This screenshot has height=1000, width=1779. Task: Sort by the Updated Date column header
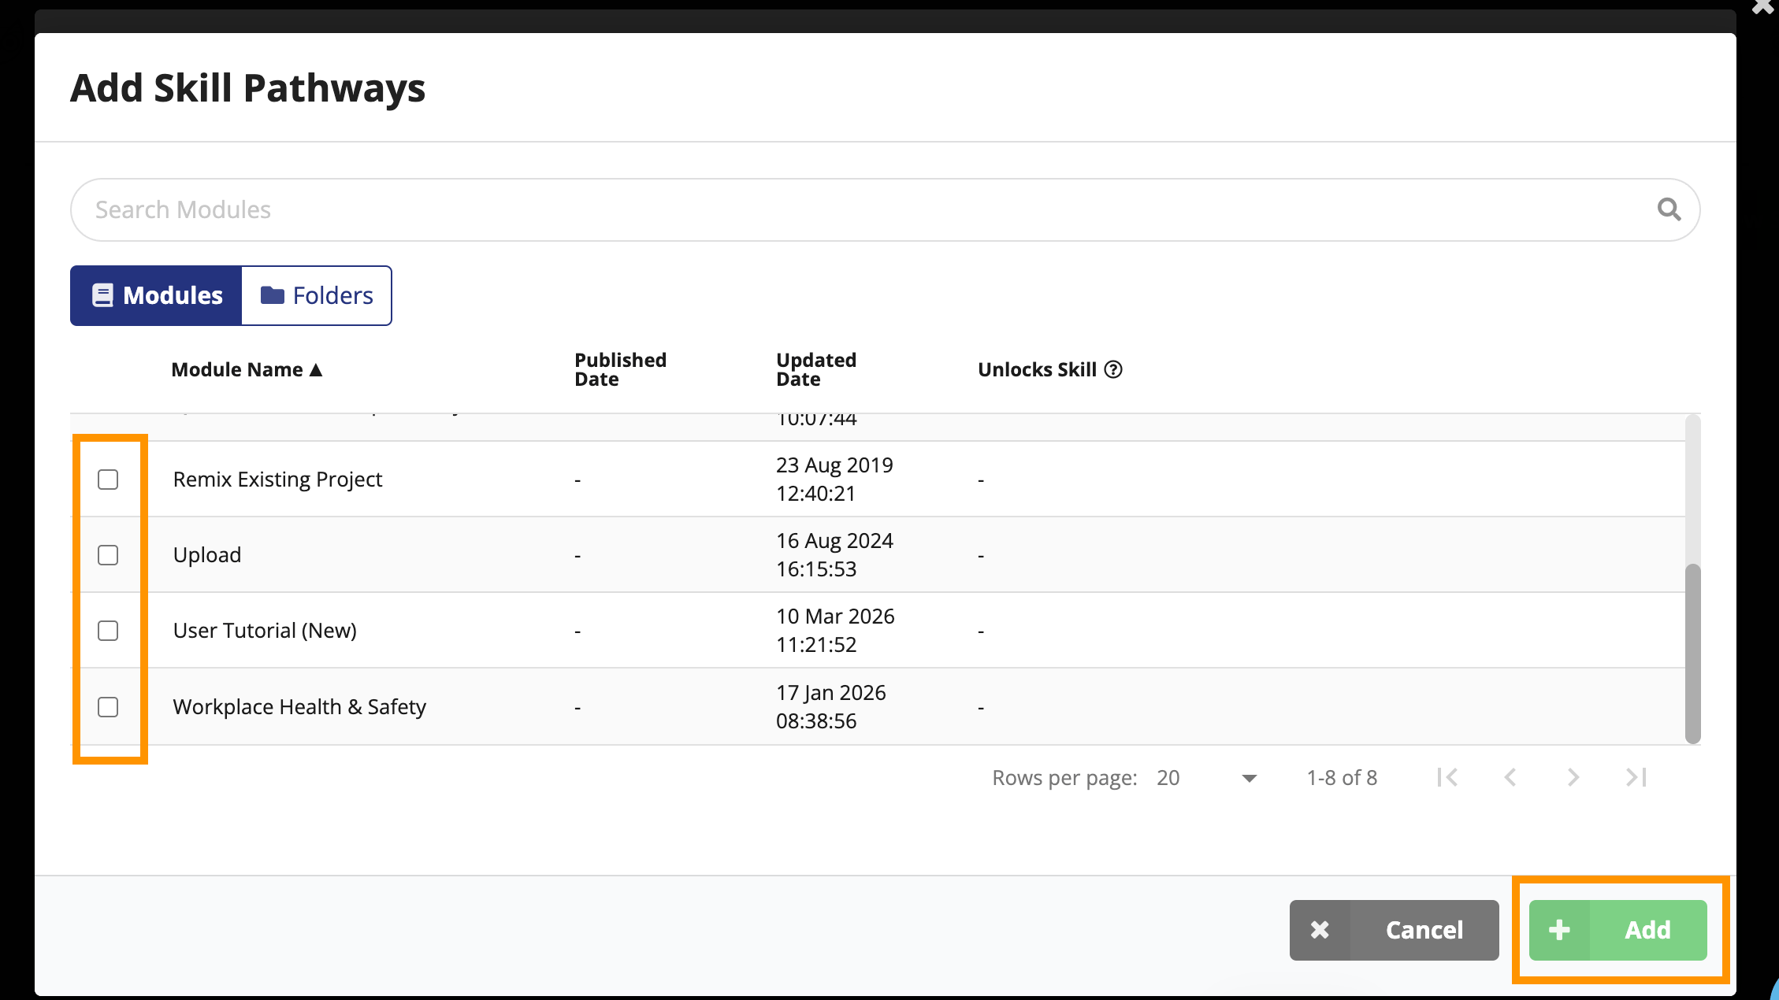tap(815, 369)
